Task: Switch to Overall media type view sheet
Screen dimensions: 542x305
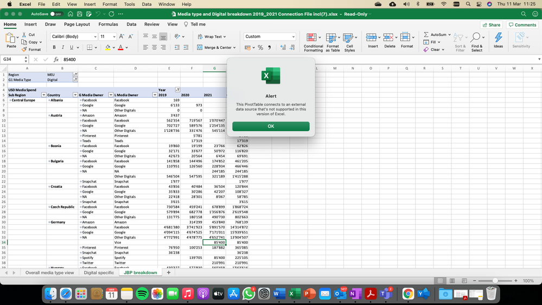Action: point(49,272)
